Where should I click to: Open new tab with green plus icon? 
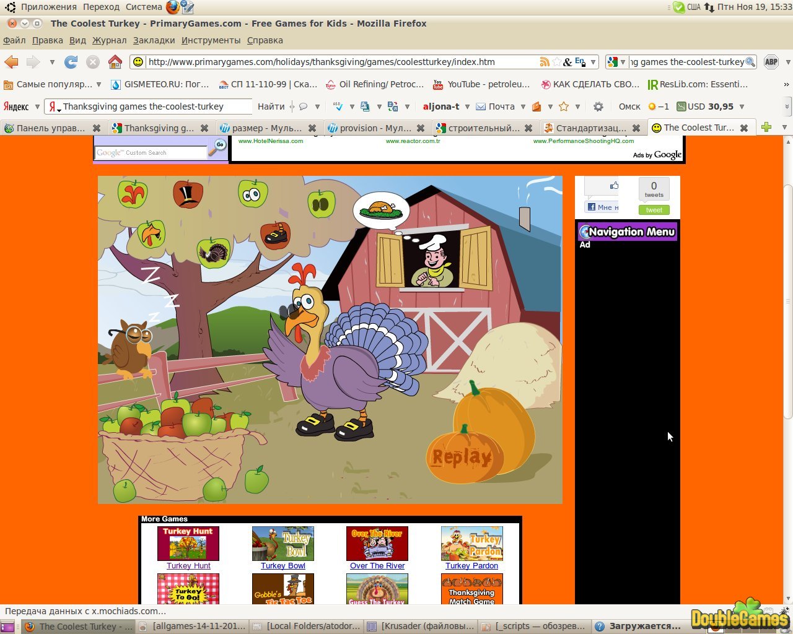766,128
